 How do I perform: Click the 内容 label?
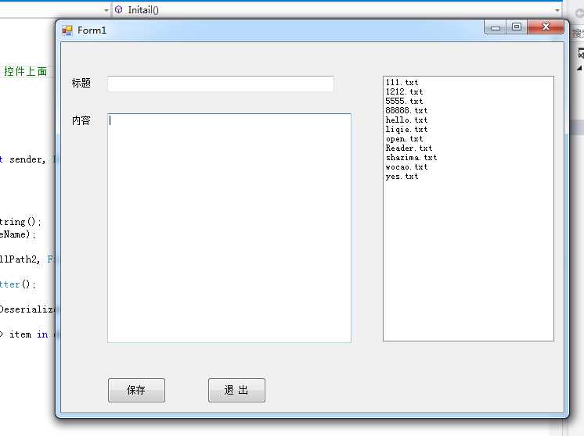coord(81,120)
